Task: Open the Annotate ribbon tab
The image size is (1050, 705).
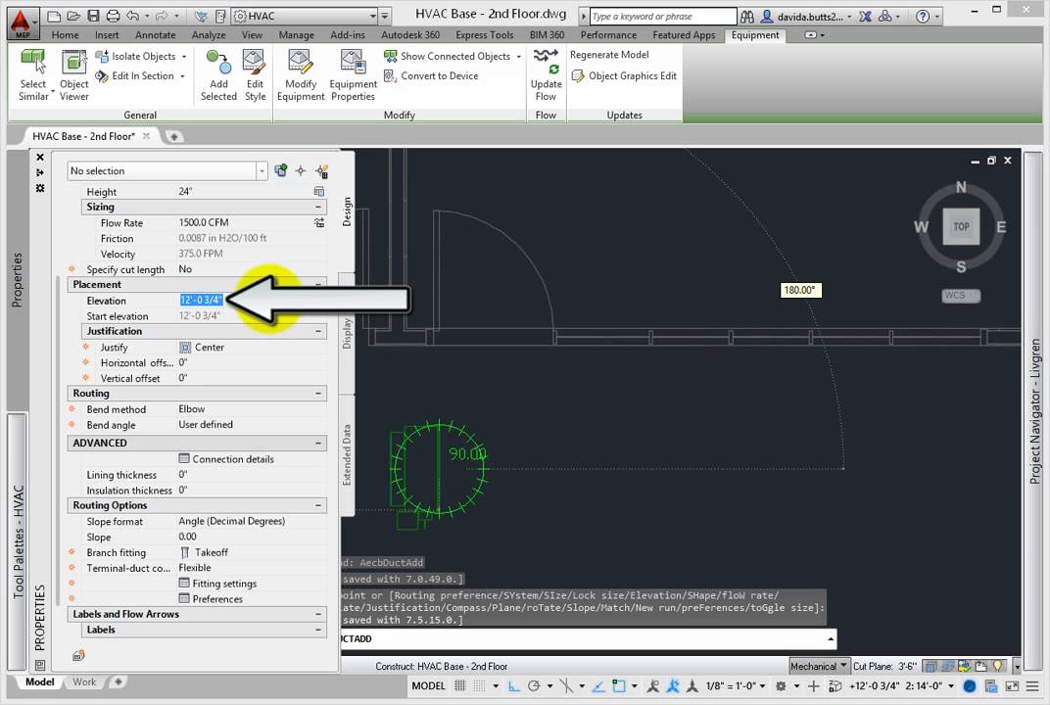Action: pos(156,35)
